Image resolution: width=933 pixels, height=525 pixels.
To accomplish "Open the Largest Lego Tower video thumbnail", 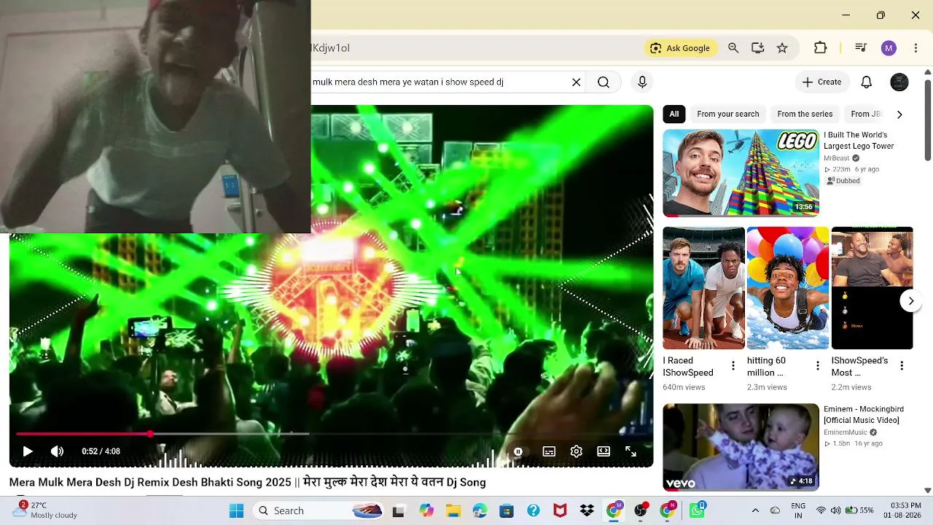I will point(741,173).
